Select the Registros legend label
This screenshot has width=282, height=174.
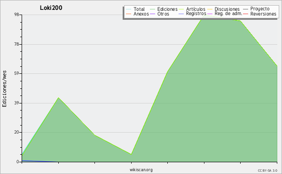point(196,14)
